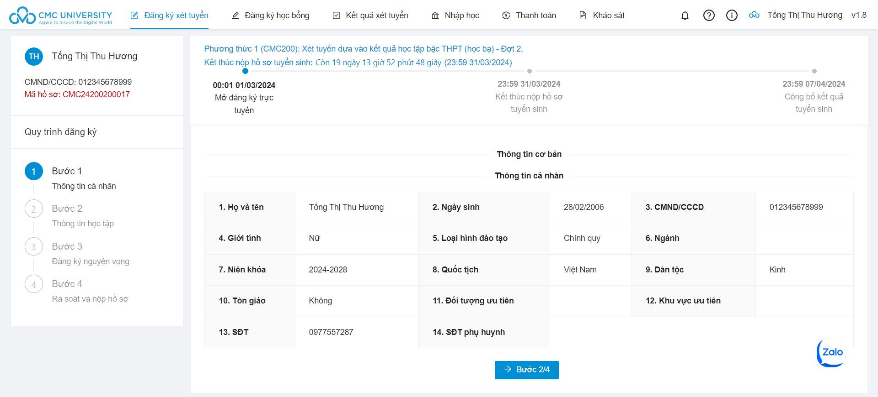Click the Thông tin cơ bản section title
This screenshot has width=878, height=397.
point(529,154)
